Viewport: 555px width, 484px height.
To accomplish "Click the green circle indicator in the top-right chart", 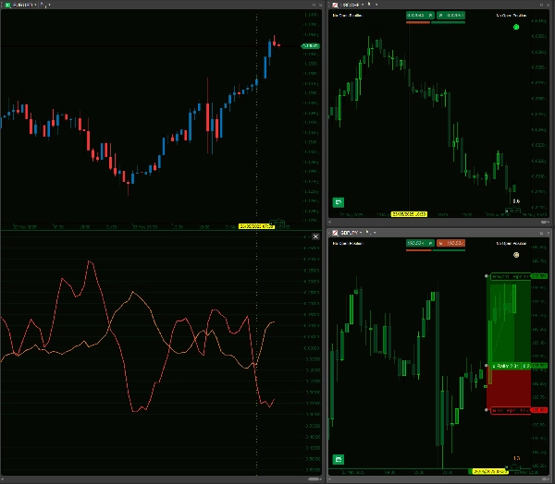I will pyautogui.click(x=516, y=27).
